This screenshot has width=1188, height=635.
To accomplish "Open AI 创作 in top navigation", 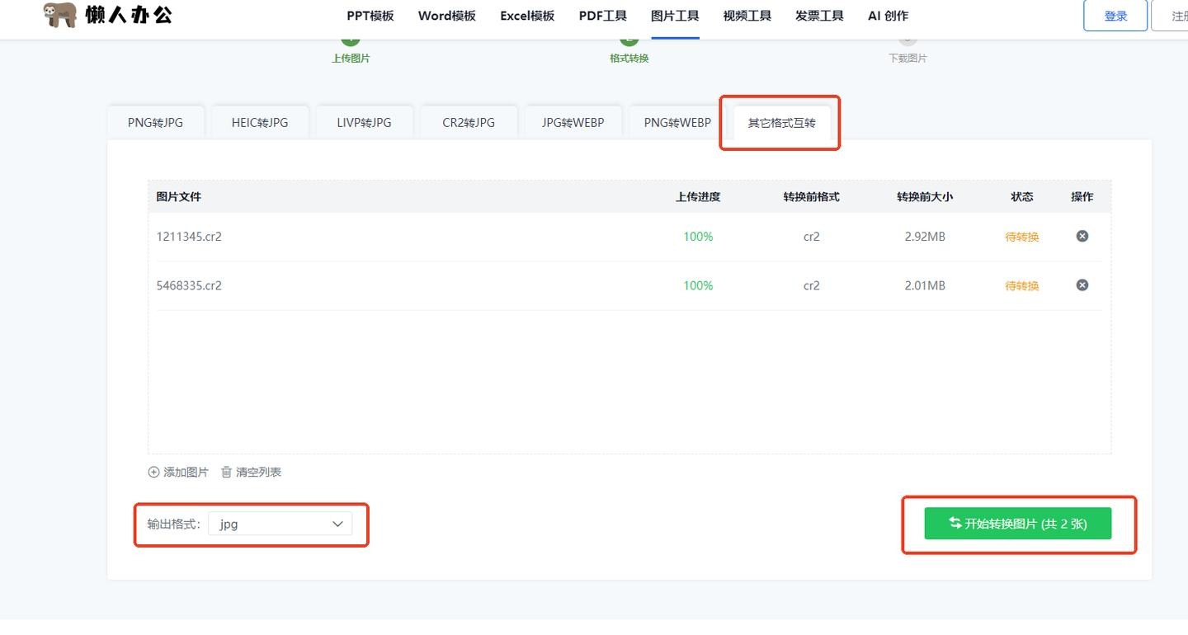I will click(888, 16).
